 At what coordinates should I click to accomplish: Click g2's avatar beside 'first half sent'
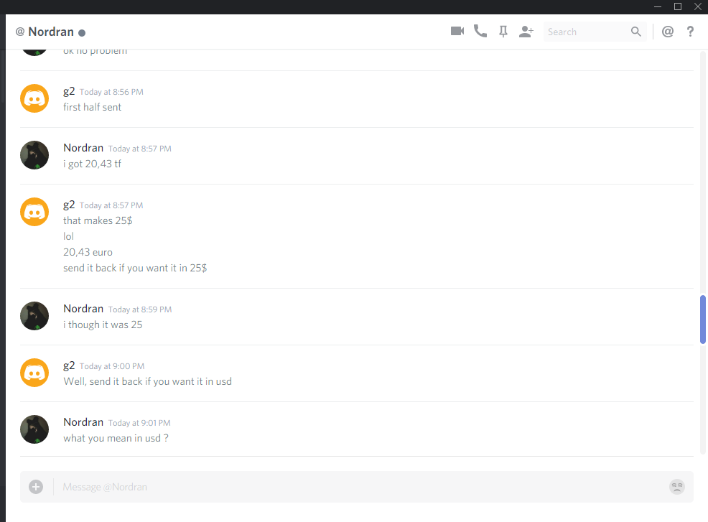(34, 98)
